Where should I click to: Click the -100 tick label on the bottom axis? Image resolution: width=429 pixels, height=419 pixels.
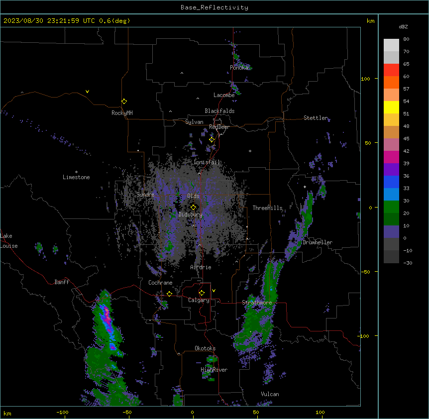pos(62,412)
